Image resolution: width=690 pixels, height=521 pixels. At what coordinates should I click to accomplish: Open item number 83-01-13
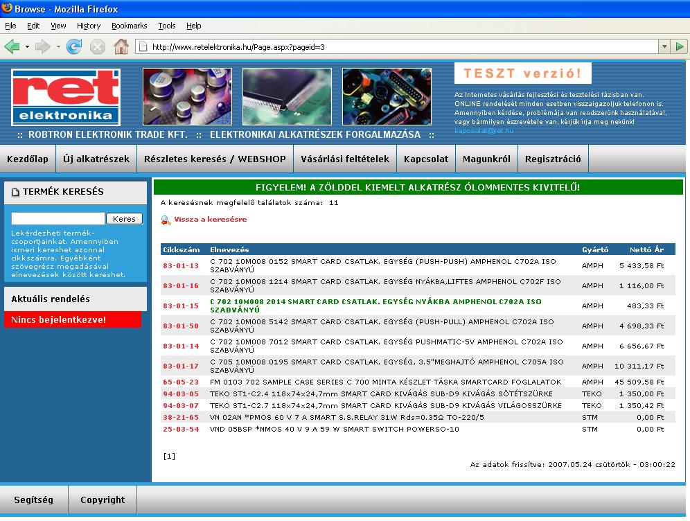point(181,266)
